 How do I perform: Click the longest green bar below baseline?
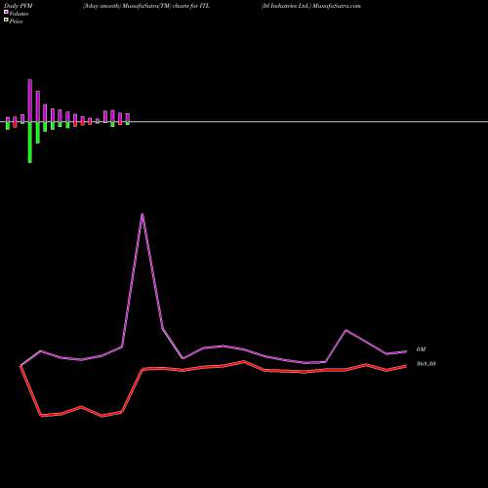[30, 142]
